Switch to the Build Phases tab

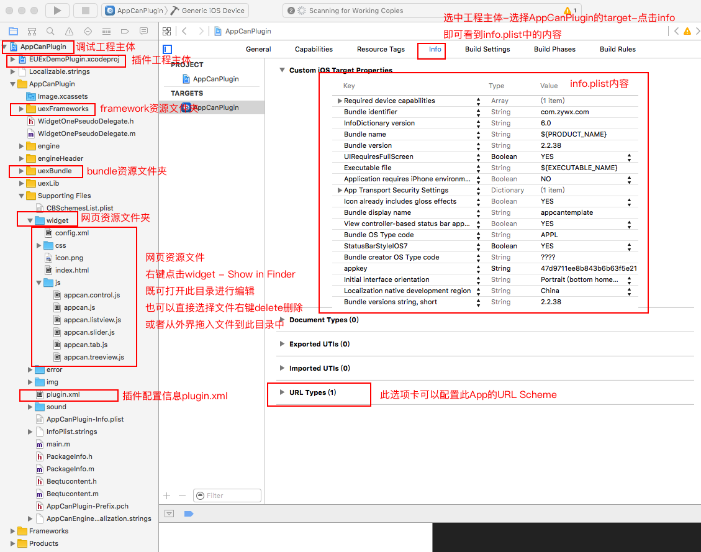[554, 49]
